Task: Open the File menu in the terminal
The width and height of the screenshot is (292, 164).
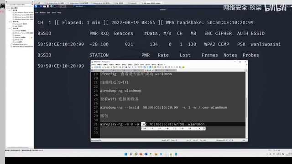Action: coord(36,13)
